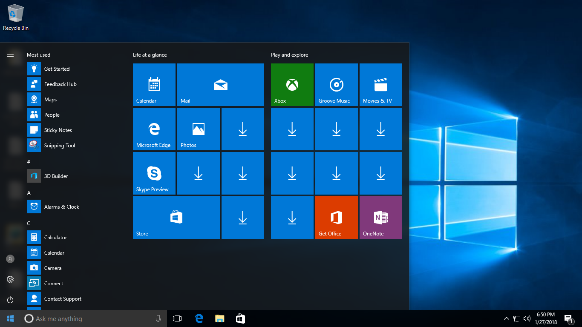582x327 pixels.
Task: Open File Explorer from the taskbar
Action: click(219, 318)
